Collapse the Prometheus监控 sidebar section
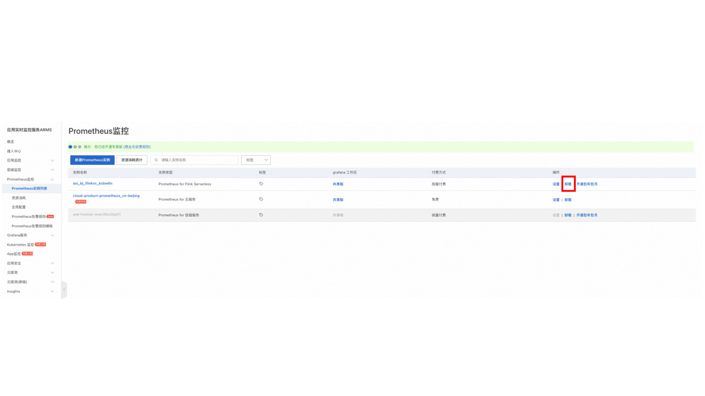The width and height of the screenshot is (705, 396). pyautogui.click(x=52, y=179)
